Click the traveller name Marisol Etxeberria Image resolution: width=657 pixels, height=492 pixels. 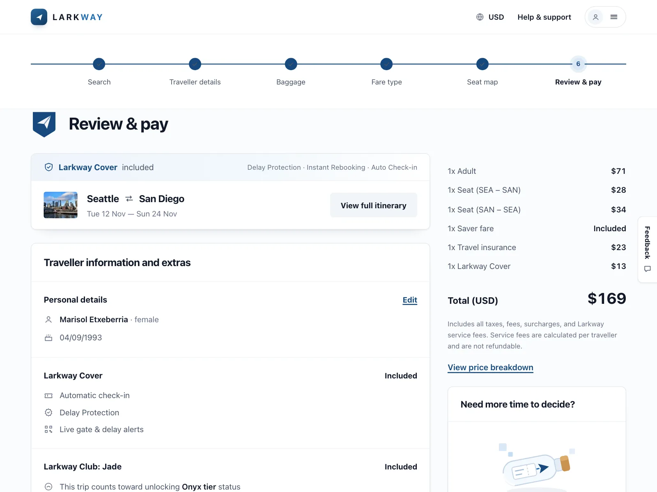click(x=94, y=319)
